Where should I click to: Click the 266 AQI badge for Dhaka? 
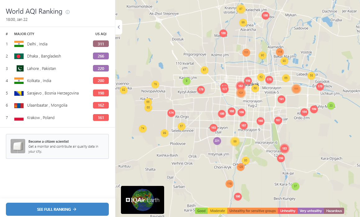[101, 56]
